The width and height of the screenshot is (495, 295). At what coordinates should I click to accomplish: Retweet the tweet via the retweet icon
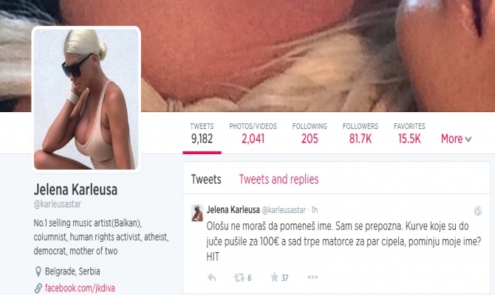coord(239,277)
